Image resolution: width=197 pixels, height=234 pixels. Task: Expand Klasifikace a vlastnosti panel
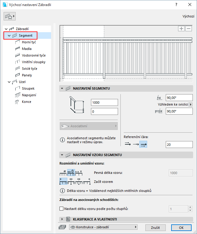coord(62,219)
